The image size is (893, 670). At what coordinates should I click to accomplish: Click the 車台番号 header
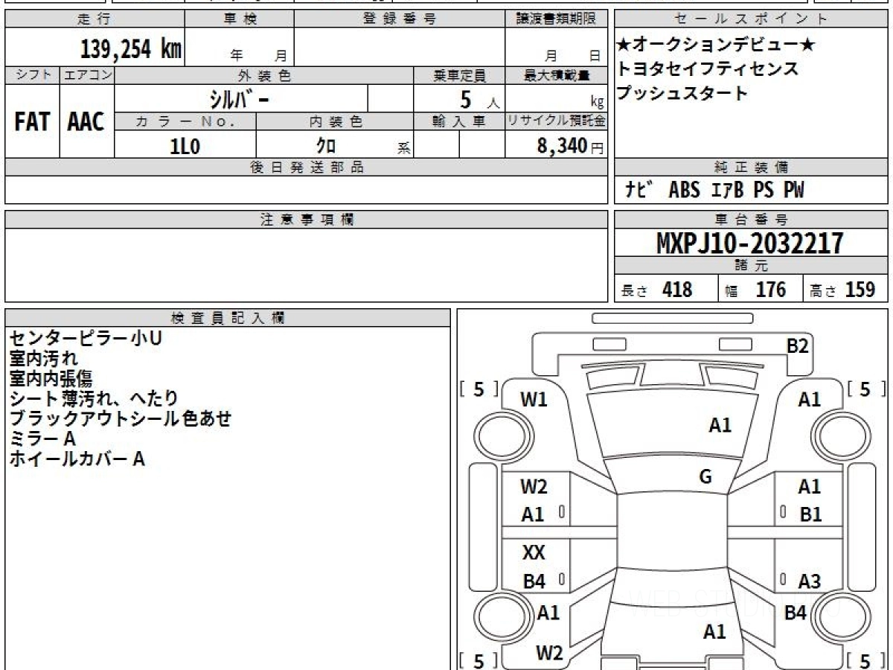coord(752,220)
